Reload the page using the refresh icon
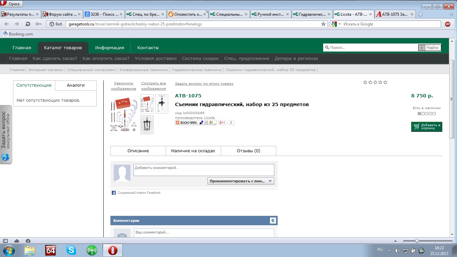This screenshot has height=257, width=457. click(28, 24)
